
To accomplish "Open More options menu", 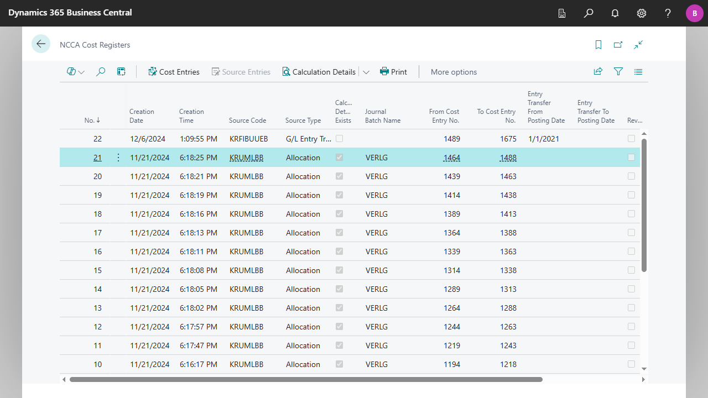I will click(454, 72).
